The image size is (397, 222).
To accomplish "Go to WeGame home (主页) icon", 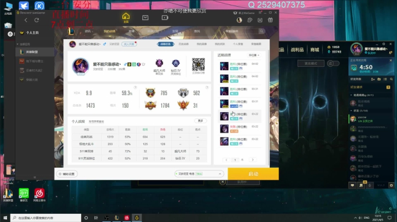I will coord(126,18).
